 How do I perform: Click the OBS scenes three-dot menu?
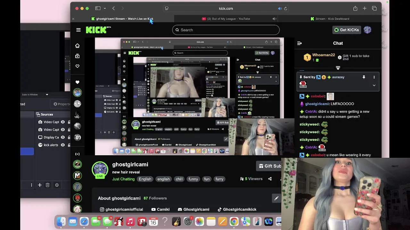point(31,185)
